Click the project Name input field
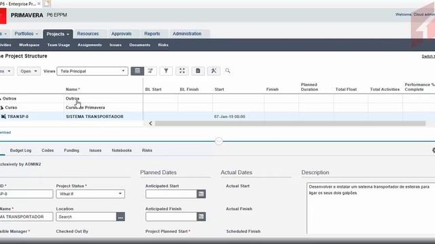 pyautogui.click(x=27, y=217)
